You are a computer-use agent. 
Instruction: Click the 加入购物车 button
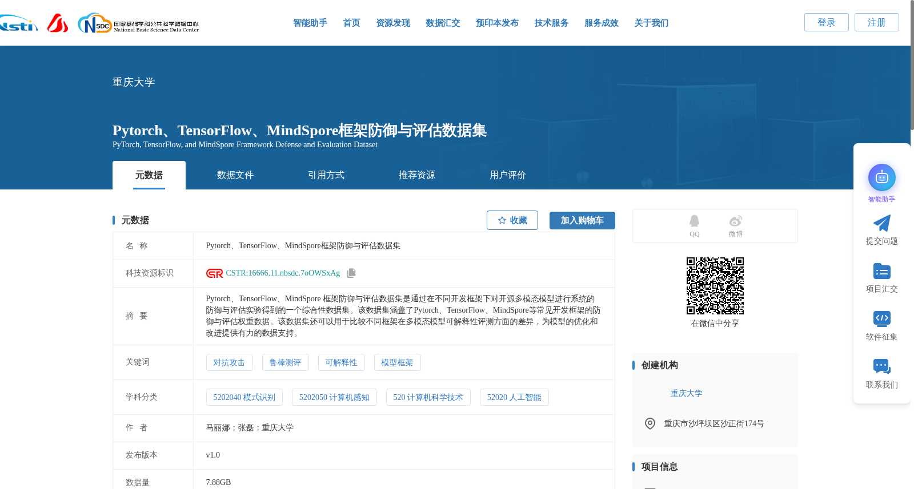(582, 220)
